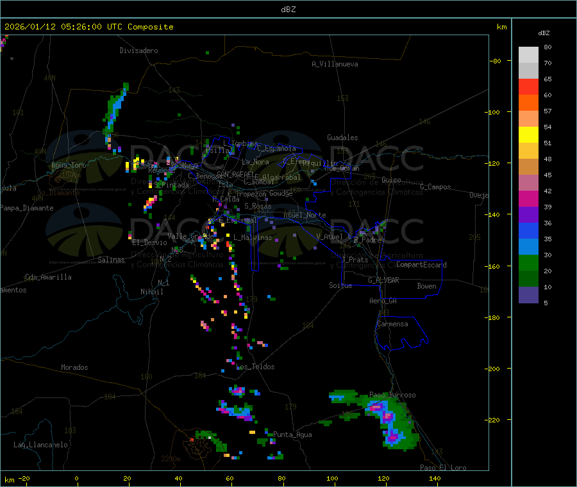Screen dimensions: 577x487
Task: Click the 'Nihuil' map label
Action: point(151,292)
